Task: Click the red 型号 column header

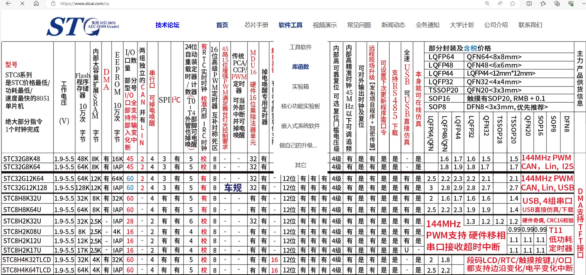Action: [11, 65]
